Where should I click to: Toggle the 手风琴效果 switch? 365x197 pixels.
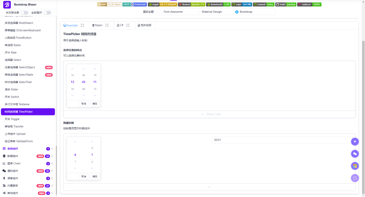click(x=24, y=13)
